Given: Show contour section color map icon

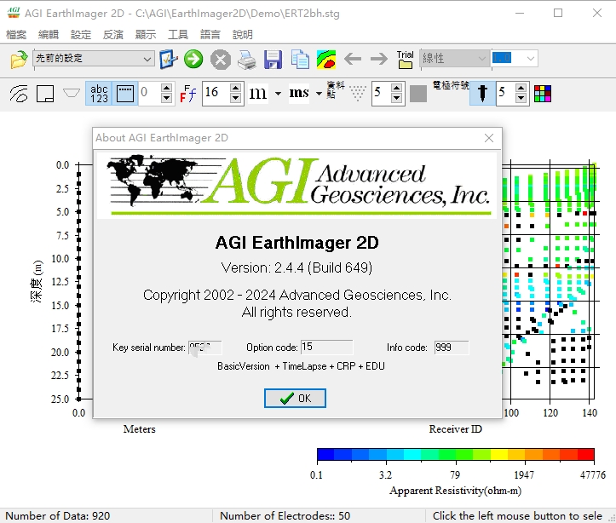Looking at the screenshot, I should (x=326, y=60).
